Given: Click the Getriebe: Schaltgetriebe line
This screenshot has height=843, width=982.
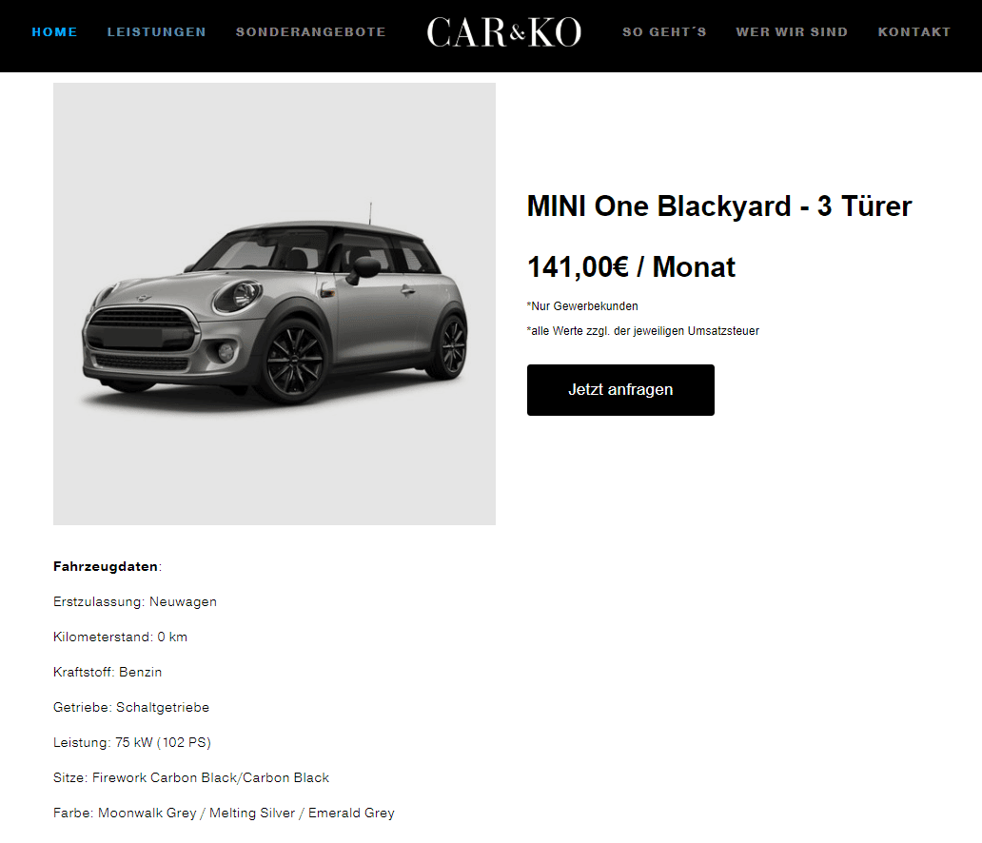Looking at the screenshot, I should [x=131, y=707].
